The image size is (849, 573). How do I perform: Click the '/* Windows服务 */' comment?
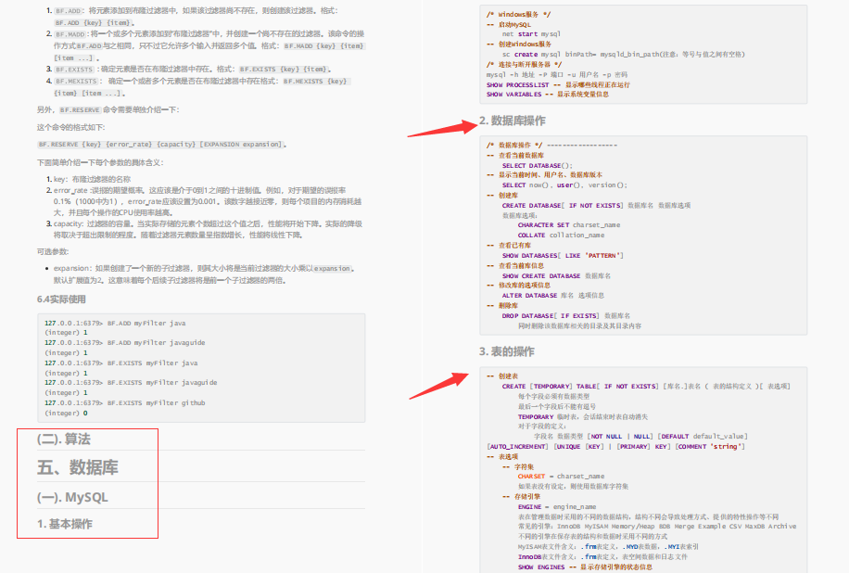point(518,15)
